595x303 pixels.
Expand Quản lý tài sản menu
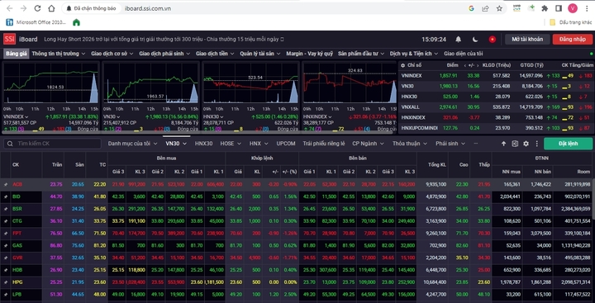260,54
